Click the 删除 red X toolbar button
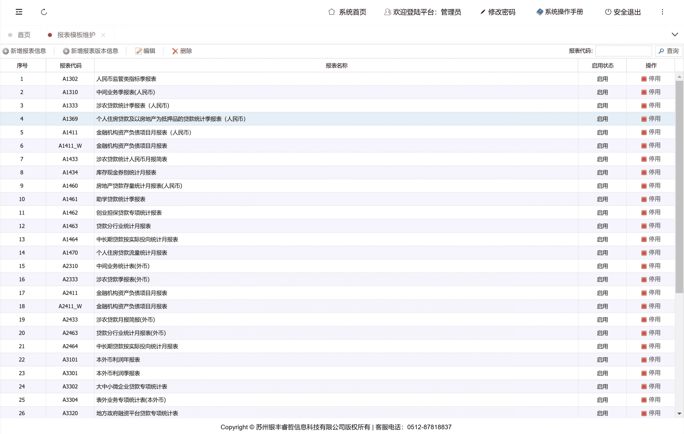This screenshot has width=684, height=434. [x=182, y=51]
